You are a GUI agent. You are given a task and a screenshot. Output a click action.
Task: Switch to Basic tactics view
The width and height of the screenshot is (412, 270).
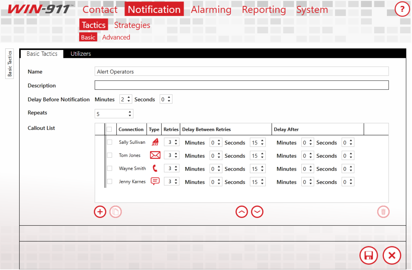(88, 37)
